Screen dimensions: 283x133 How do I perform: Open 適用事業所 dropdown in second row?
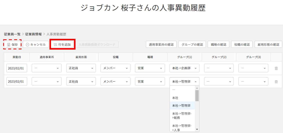[47, 81]
